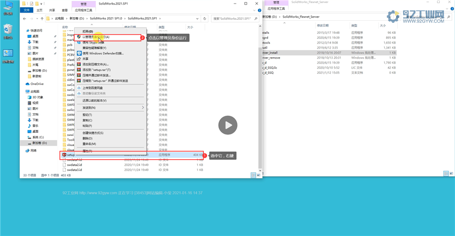455x236 pixels.
Task: Select the setup application file
Action: pos(133,155)
